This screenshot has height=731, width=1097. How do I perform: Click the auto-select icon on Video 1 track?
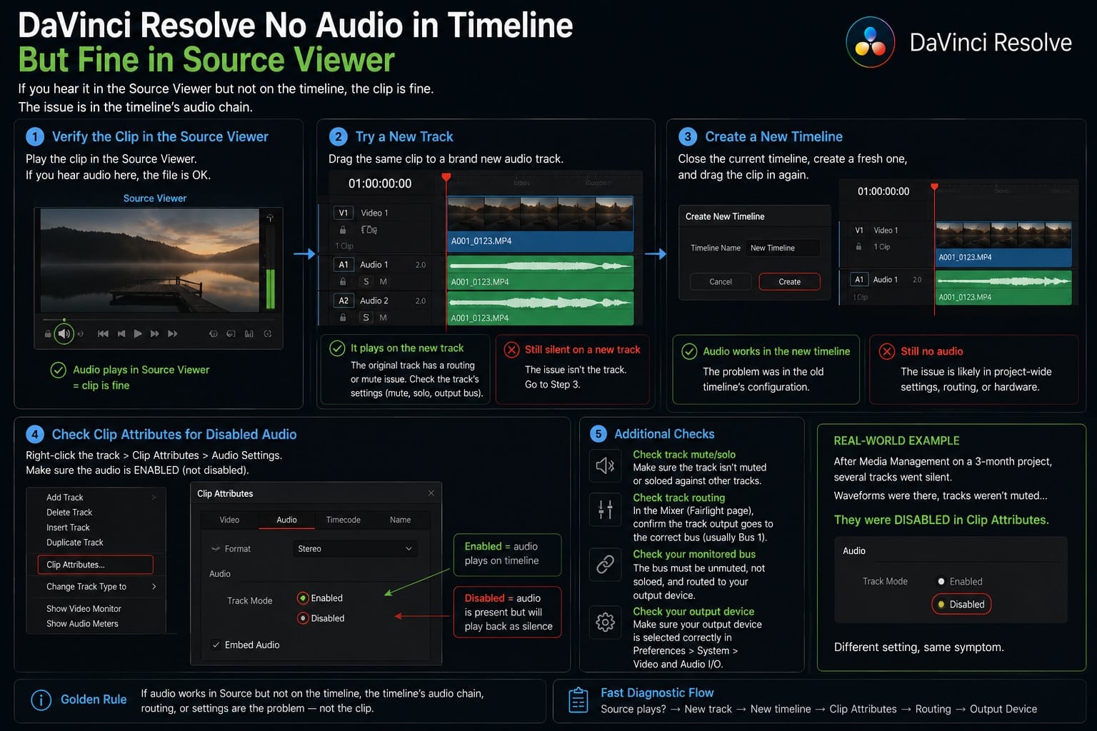pyautogui.click(x=369, y=230)
